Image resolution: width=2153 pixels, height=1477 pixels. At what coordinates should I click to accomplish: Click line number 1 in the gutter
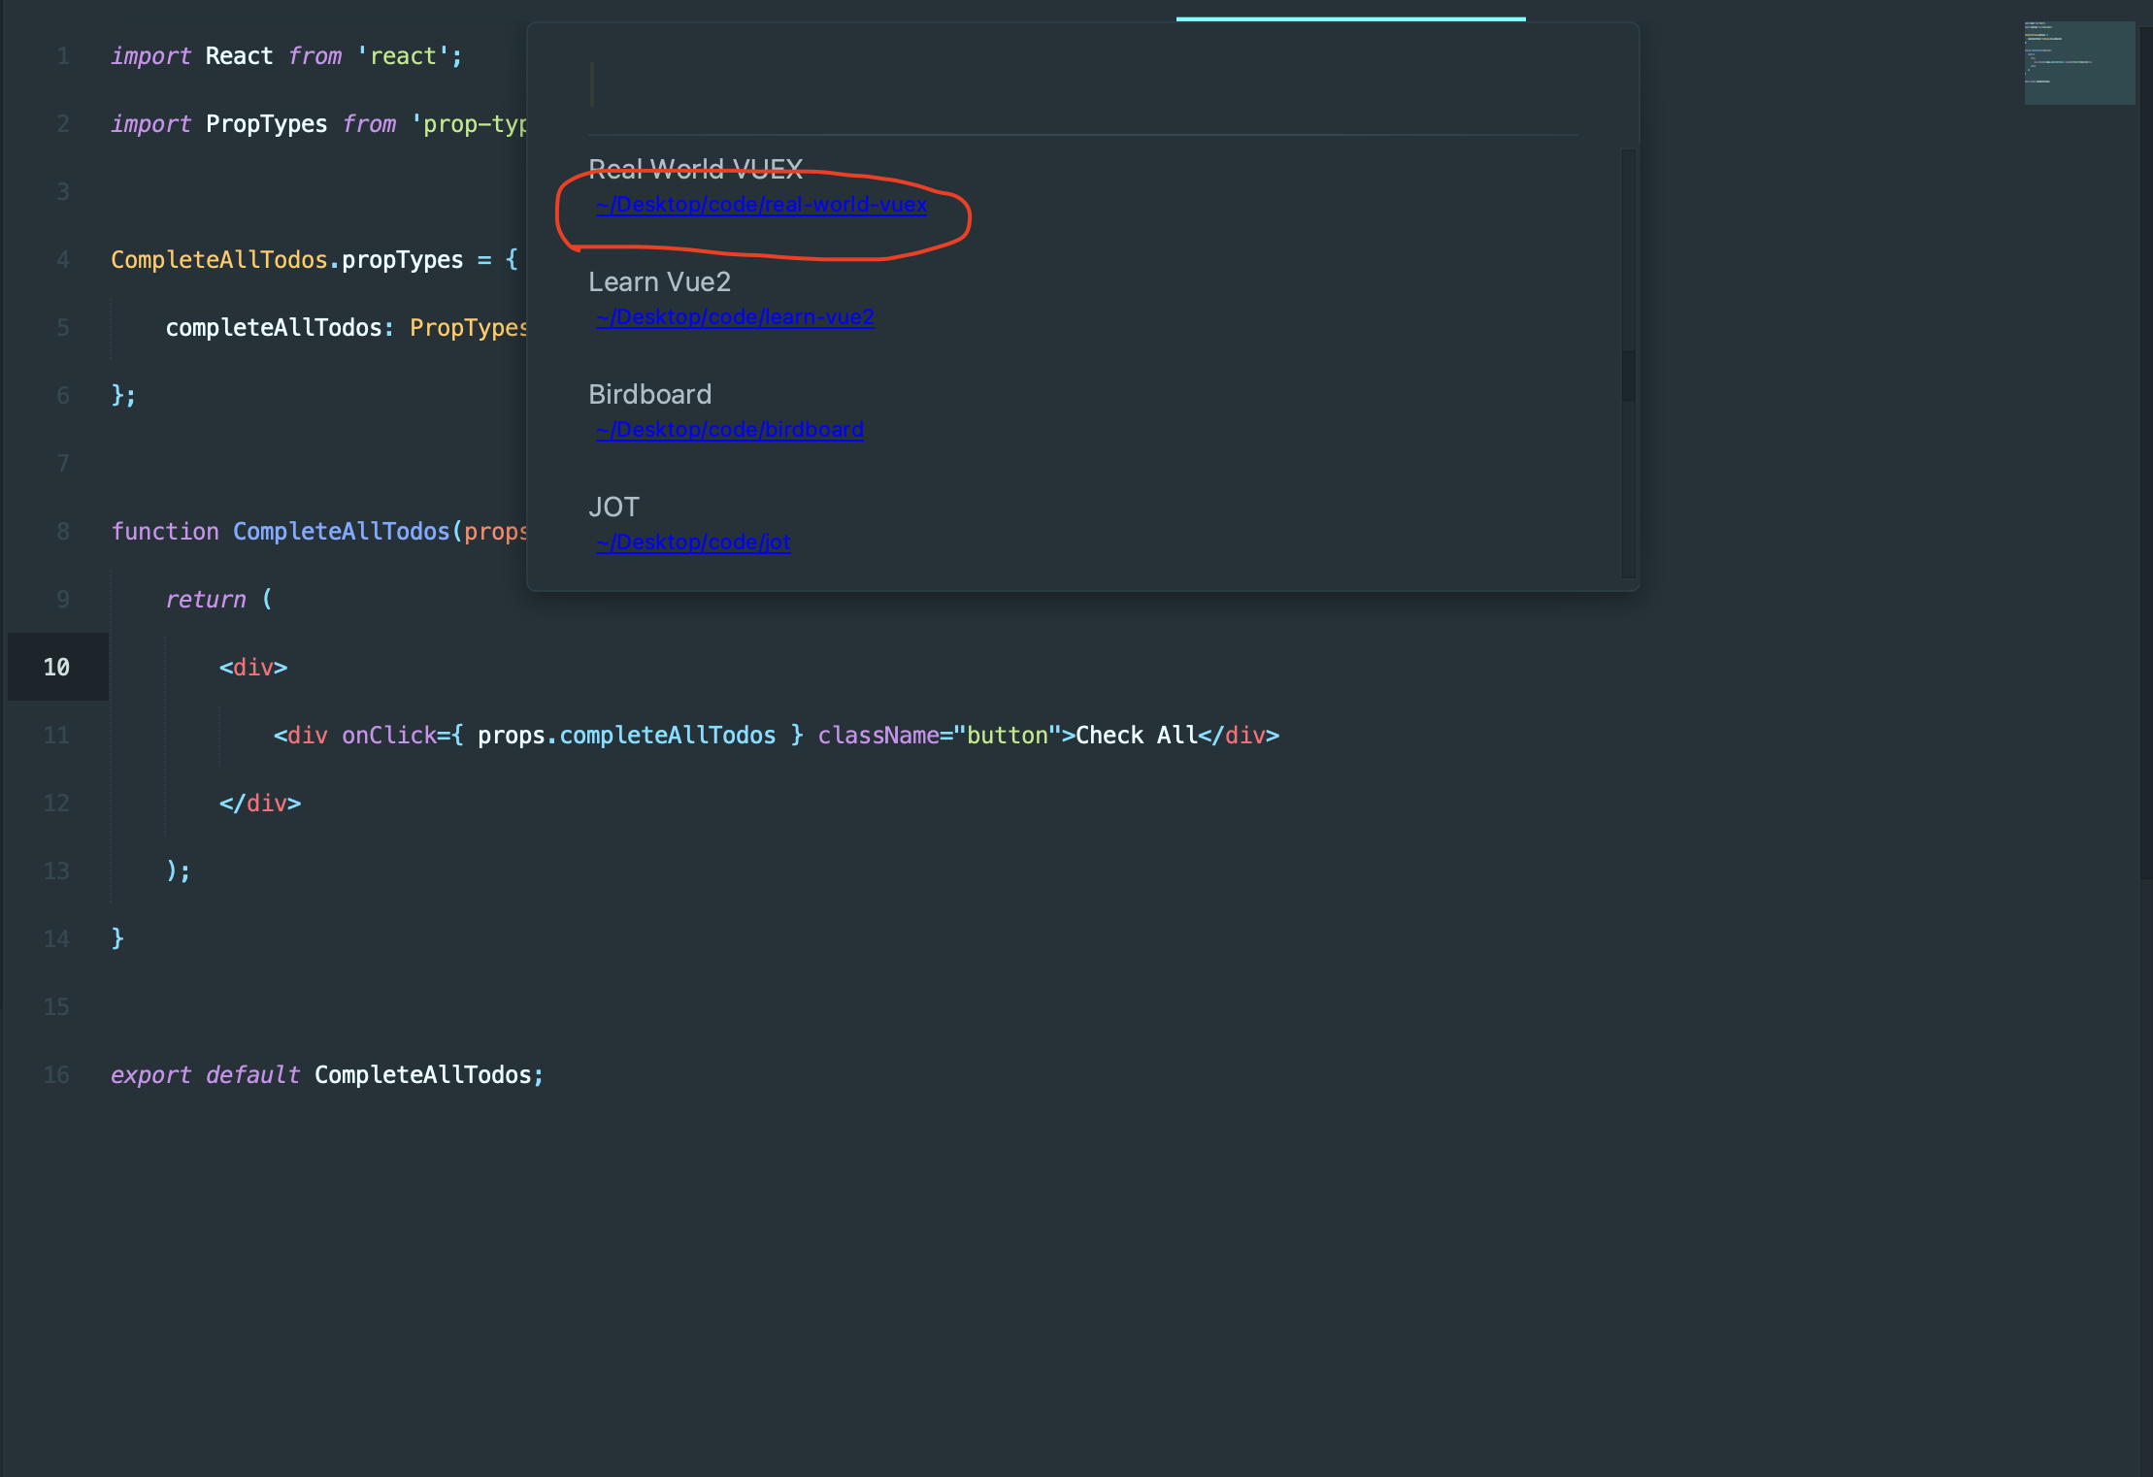63,56
